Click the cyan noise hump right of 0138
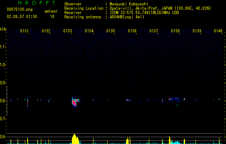Viewport: 226px width, 144px height. pos(176,142)
